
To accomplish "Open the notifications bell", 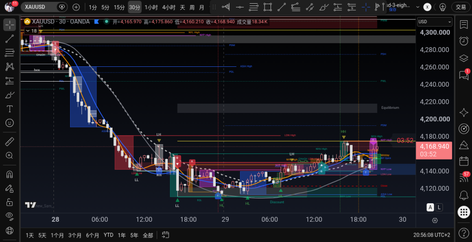I will [464, 195].
